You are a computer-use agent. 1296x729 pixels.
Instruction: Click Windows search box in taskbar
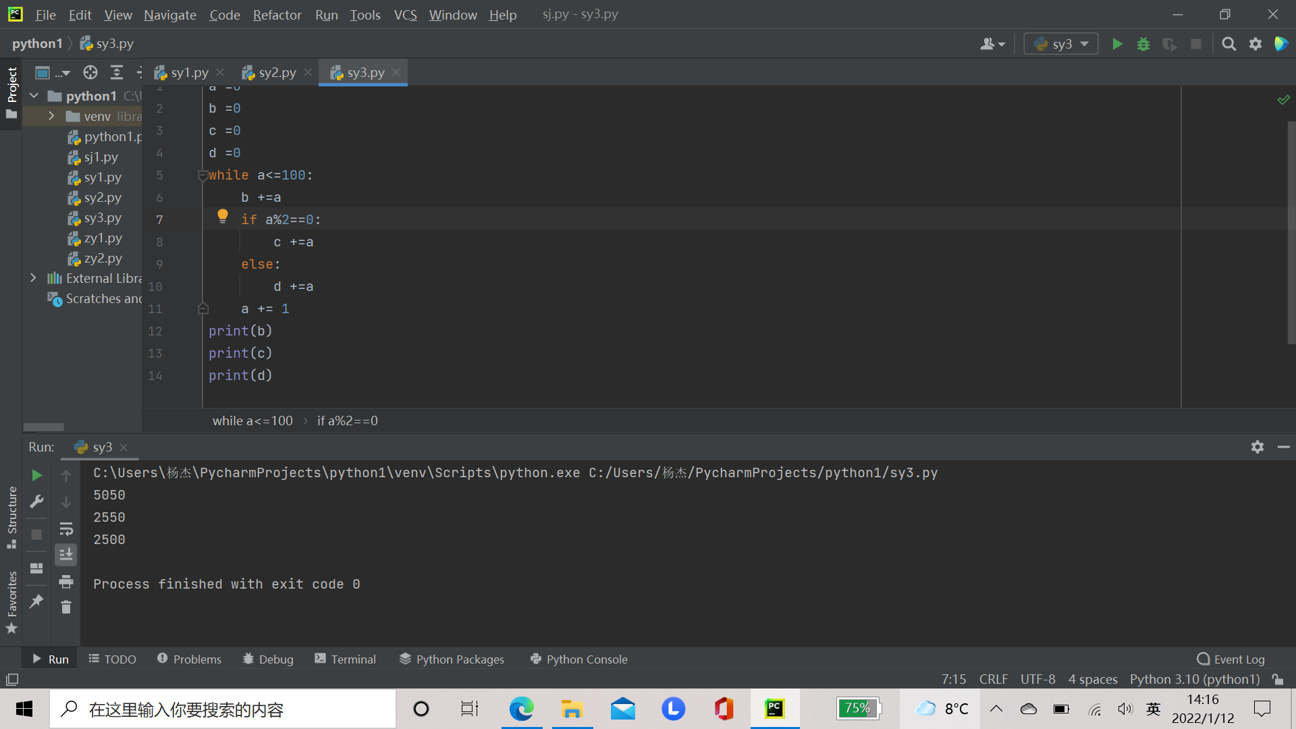point(223,709)
